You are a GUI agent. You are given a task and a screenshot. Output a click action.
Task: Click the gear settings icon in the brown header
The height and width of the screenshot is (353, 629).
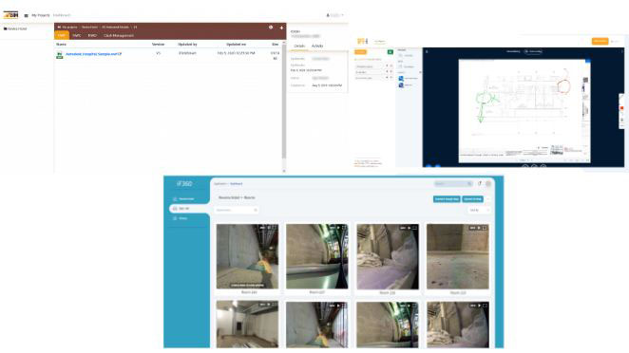tap(271, 28)
